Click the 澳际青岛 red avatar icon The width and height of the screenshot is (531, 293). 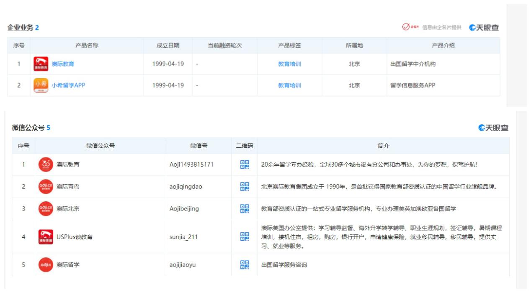[46, 187]
